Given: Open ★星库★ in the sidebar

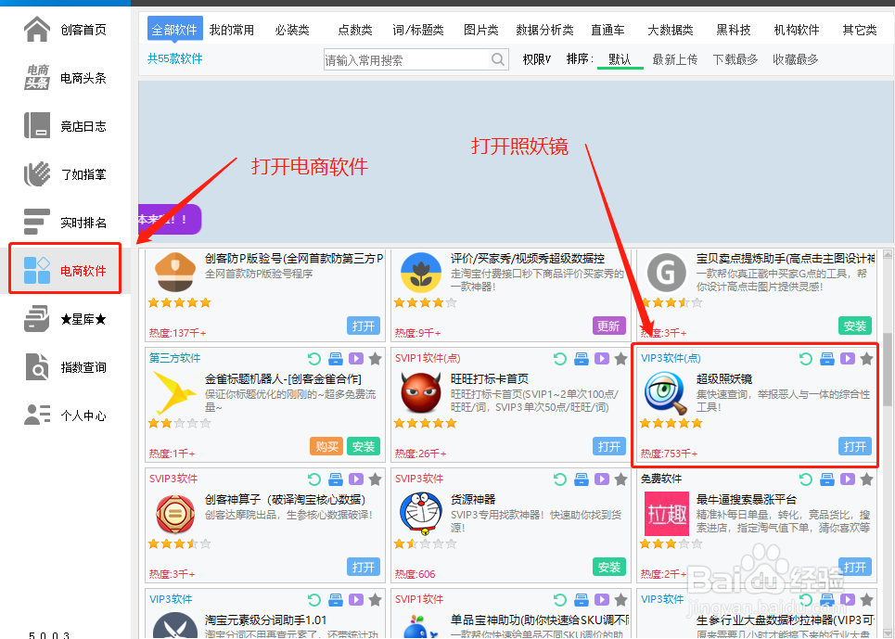Looking at the screenshot, I should (65, 319).
